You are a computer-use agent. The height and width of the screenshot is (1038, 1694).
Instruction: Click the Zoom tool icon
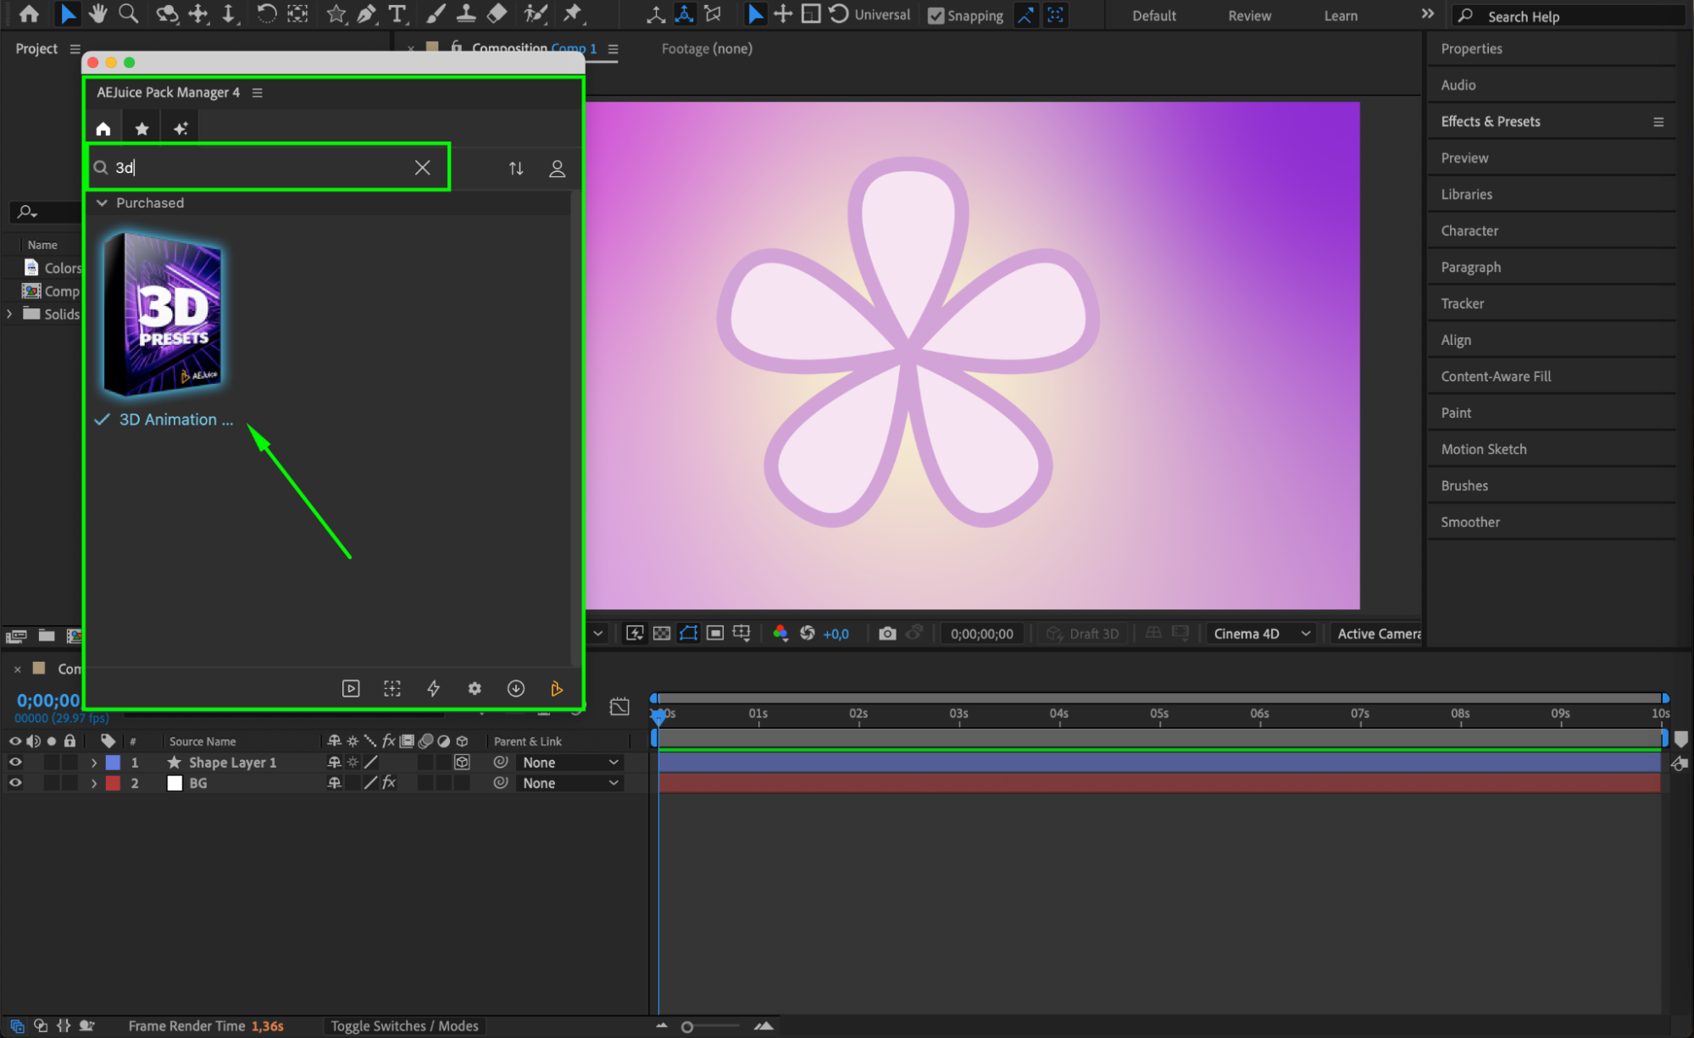[129, 14]
